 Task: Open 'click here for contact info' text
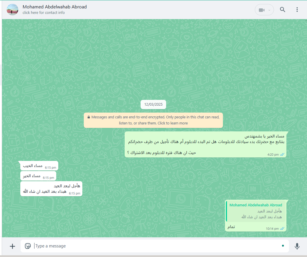44,12
